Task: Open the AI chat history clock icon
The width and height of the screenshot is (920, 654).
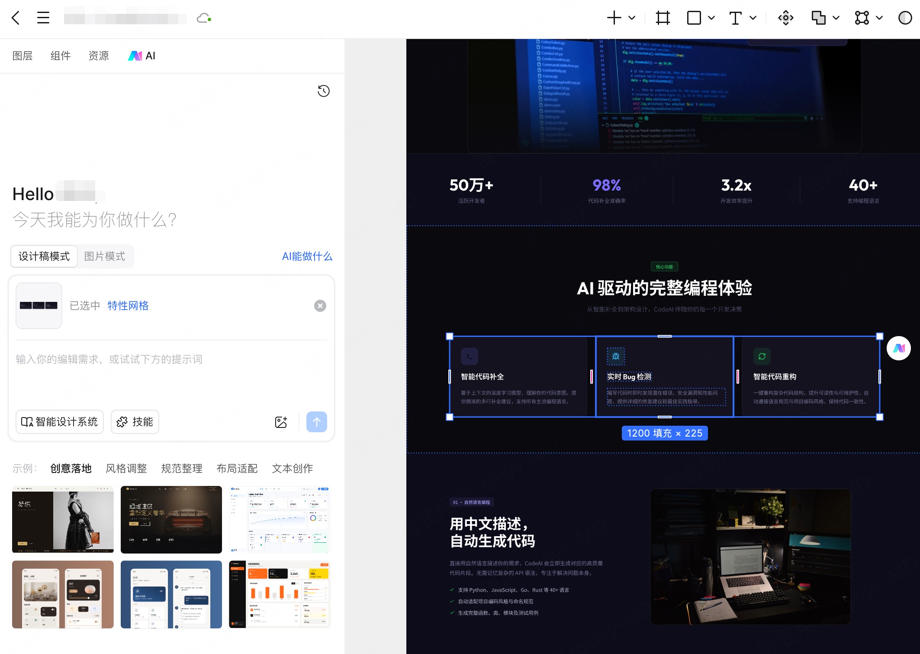Action: click(x=324, y=91)
